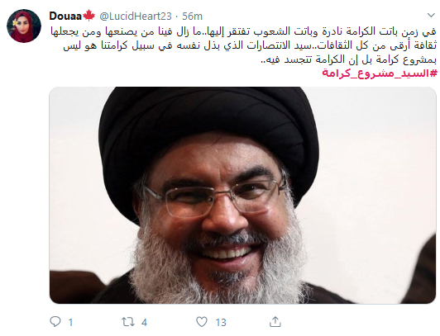Retweet this post using the retweet arrows

pos(127,322)
